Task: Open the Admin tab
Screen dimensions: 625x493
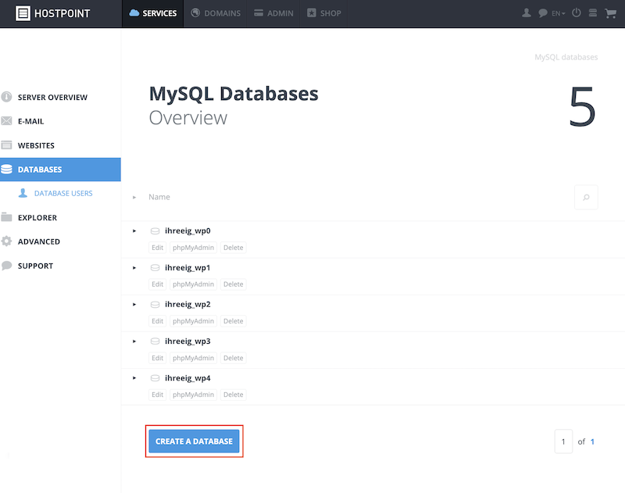Action: [x=273, y=13]
